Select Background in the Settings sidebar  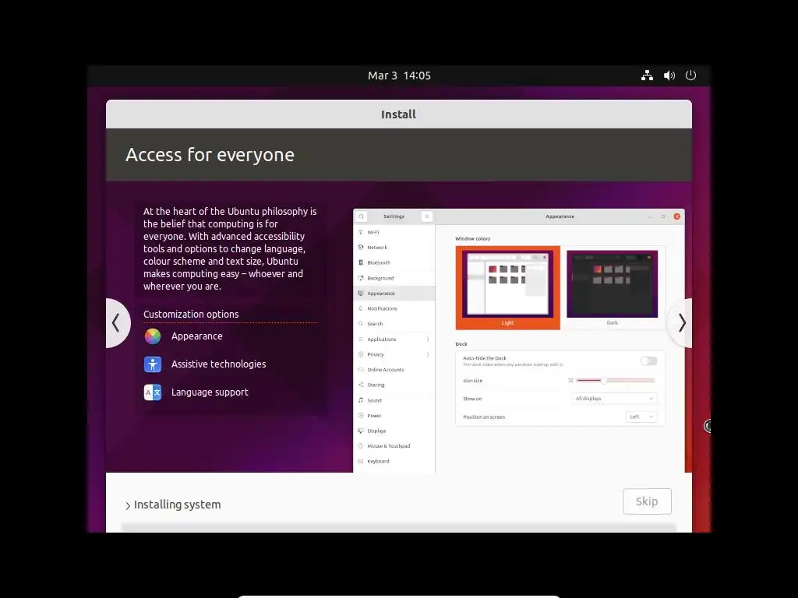click(394, 278)
